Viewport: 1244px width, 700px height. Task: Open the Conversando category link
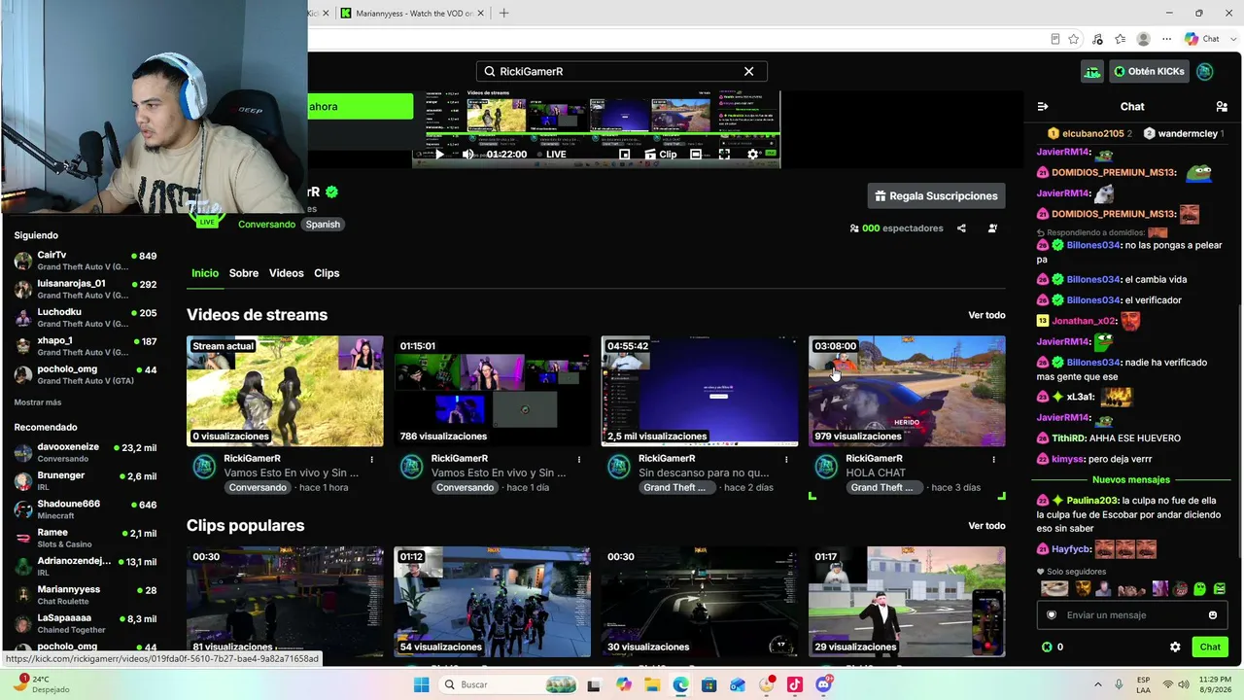(266, 225)
